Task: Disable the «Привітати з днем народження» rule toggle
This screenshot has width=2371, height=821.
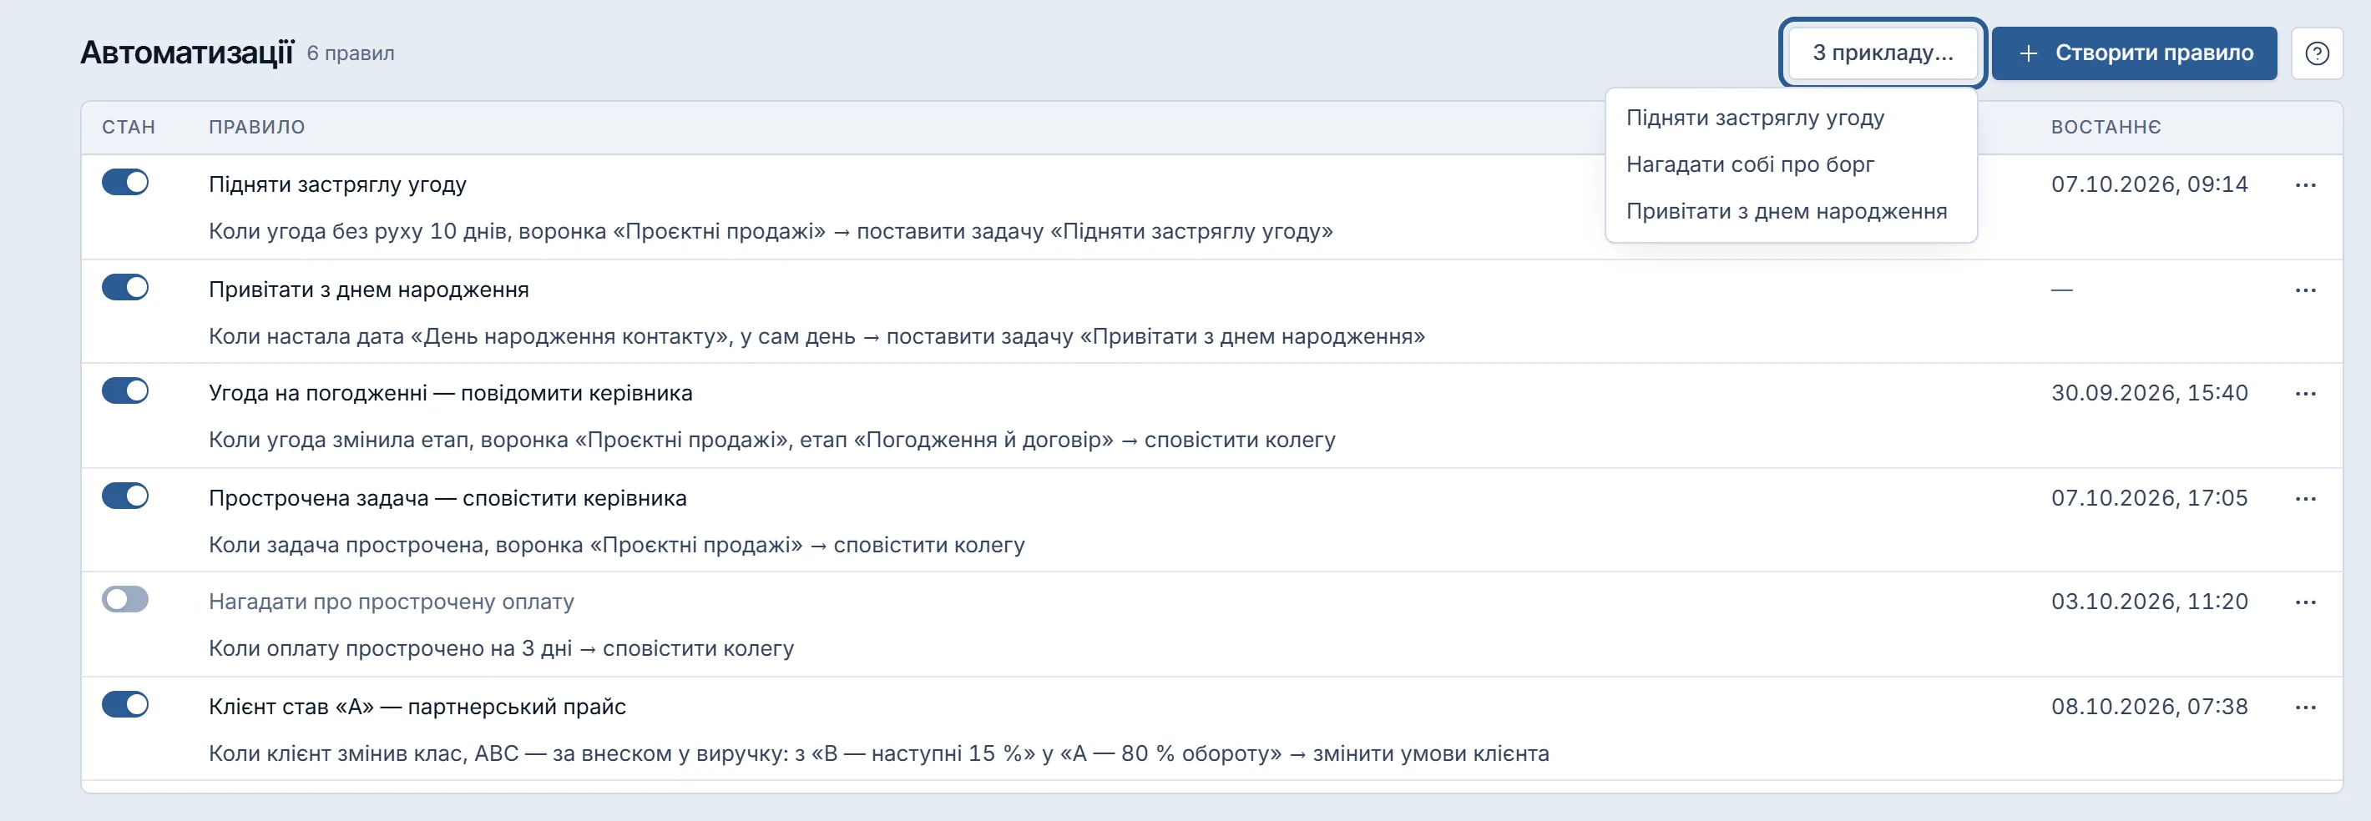Action: 125,287
